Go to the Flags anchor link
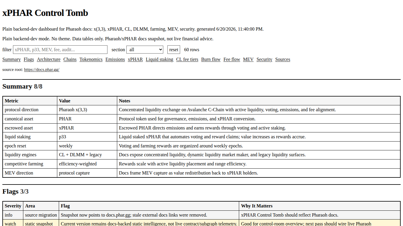The image size is (403, 226). [x=29, y=59]
